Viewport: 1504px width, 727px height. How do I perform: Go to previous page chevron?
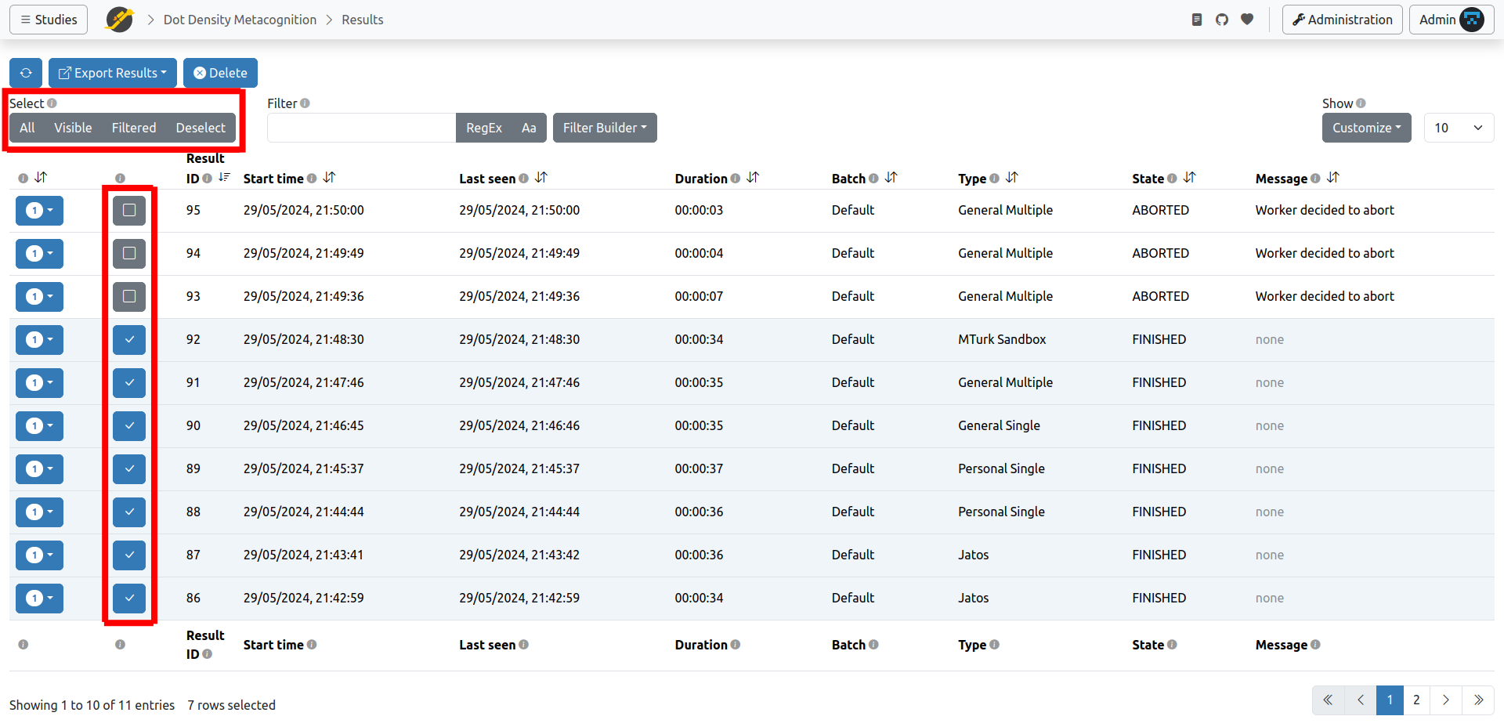point(1361,700)
